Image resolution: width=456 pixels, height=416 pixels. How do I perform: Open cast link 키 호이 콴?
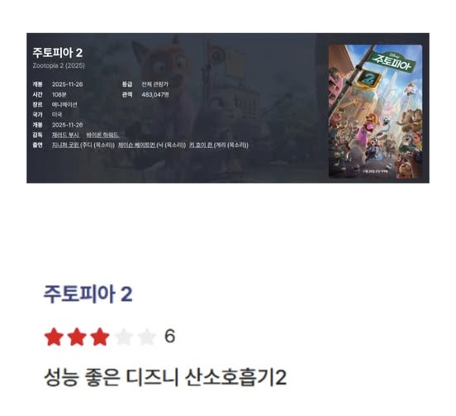point(201,145)
